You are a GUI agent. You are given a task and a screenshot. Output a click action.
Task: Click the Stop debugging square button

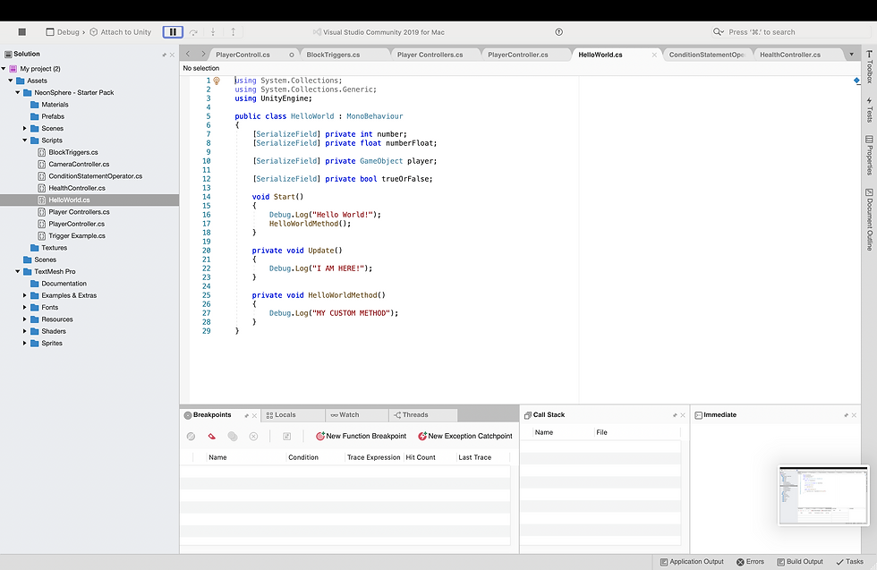[x=22, y=32]
